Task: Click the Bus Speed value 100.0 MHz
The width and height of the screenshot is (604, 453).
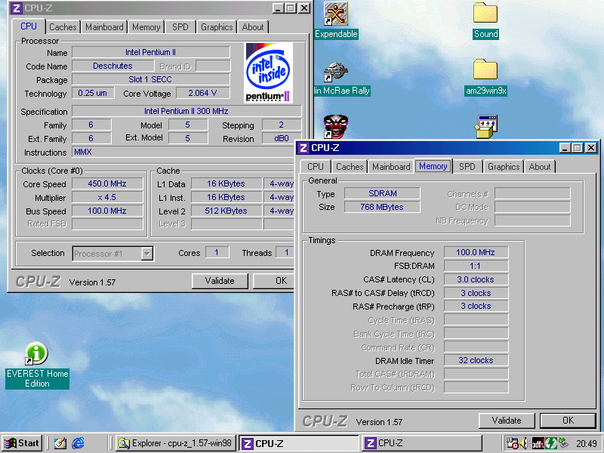Action: (107, 211)
